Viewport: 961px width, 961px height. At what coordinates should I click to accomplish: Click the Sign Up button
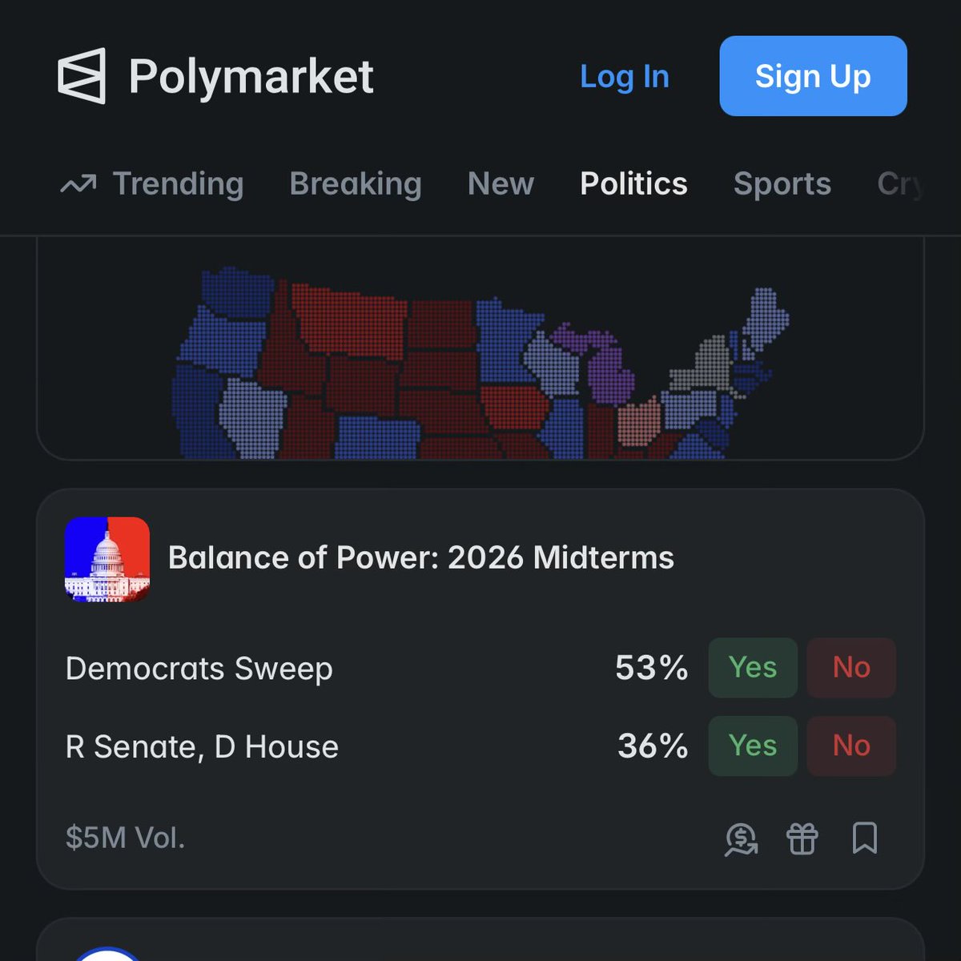[813, 76]
